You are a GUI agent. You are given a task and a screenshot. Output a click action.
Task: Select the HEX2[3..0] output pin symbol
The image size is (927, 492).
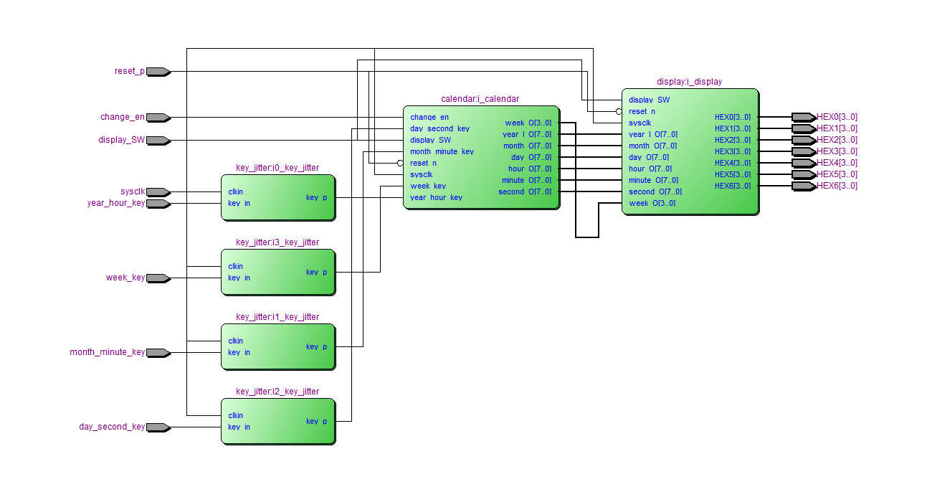point(804,140)
